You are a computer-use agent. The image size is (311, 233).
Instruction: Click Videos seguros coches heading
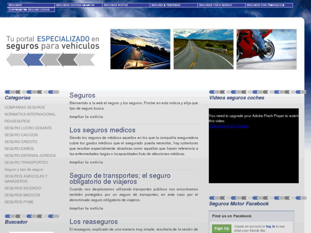[x=237, y=97]
